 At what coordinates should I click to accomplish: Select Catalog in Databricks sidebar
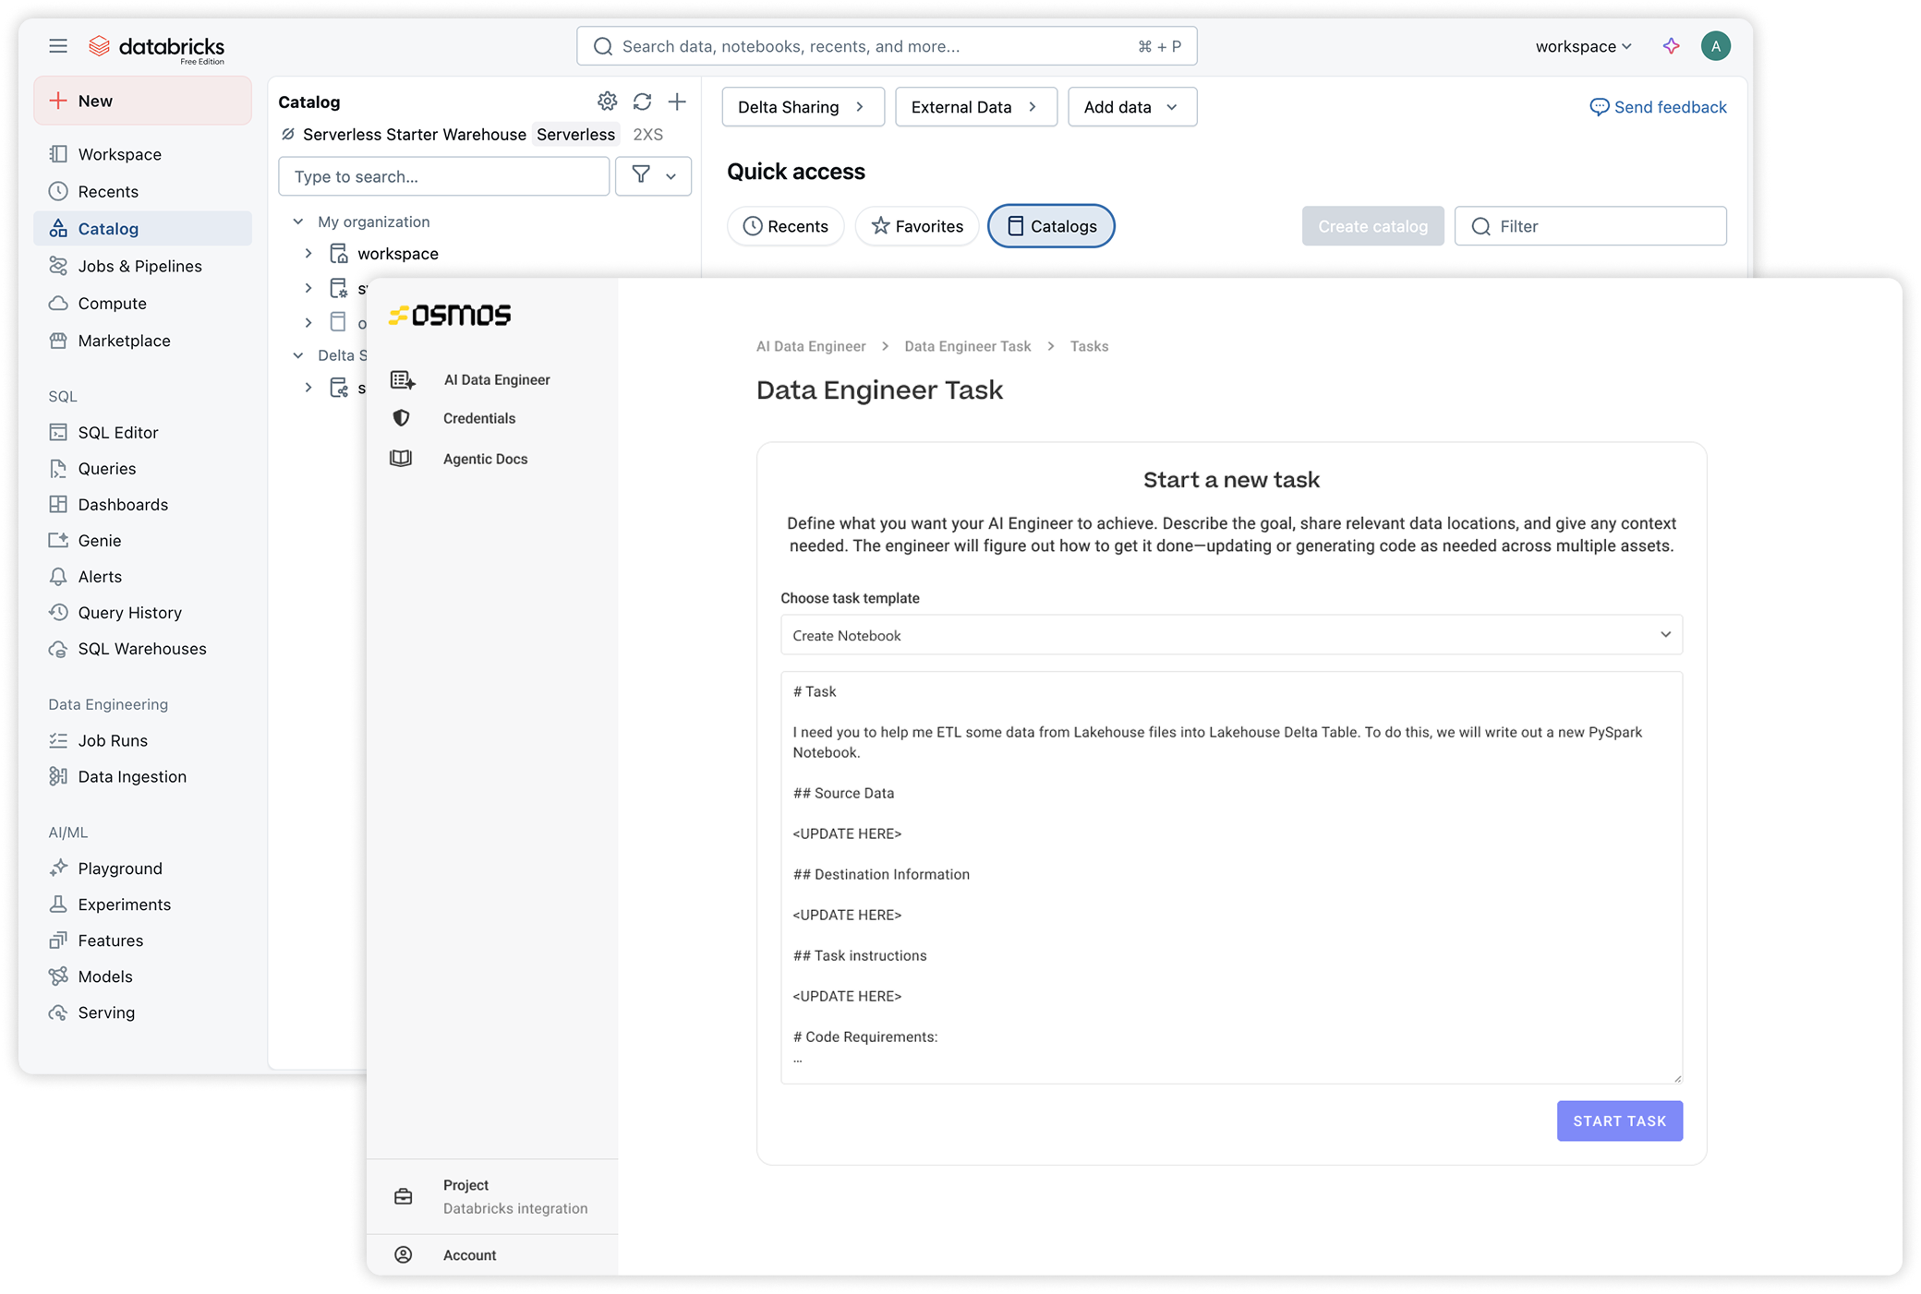coord(142,229)
